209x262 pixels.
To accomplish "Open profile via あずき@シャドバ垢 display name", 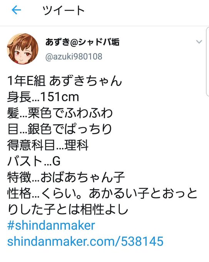I will 82,42.
